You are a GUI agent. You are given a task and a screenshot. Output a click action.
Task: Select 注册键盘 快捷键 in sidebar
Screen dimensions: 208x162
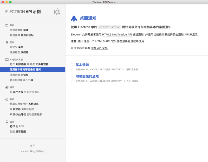pos(19,52)
